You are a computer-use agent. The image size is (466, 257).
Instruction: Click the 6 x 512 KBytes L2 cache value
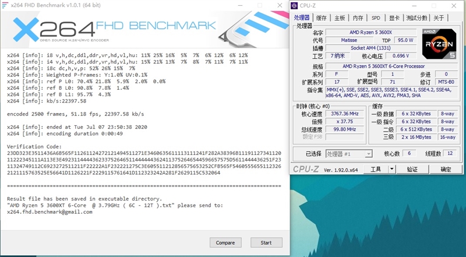pos(416,129)
